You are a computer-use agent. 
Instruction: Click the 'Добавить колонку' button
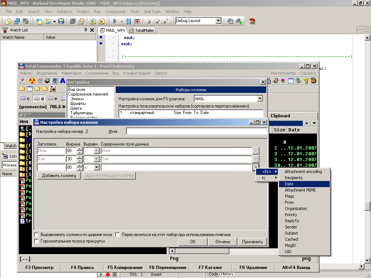[x=59, y=176]
